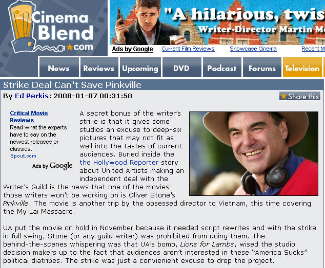Open the News tab

click(58, 68)
